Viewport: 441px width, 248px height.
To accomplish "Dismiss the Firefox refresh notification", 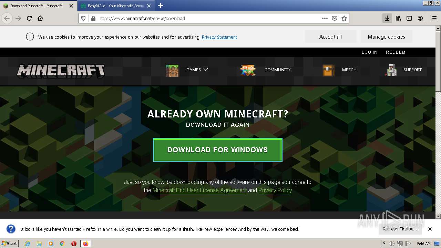I will pos(430,229).
